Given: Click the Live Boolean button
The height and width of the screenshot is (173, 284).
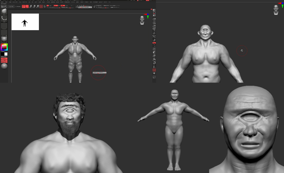Looking at the screenshot, I should point(18,6).
